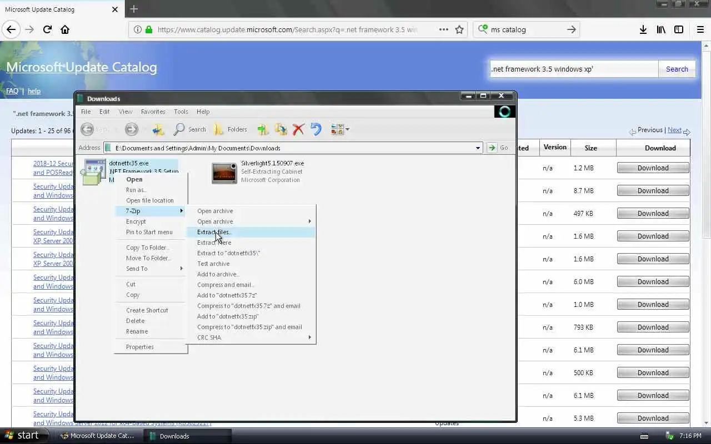
Task: Choose Add to "dotnetfx35.7z"
Action: click(251, 295)
